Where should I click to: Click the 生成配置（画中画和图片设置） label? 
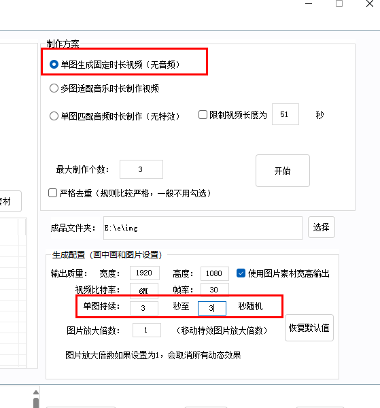(107, 255)
